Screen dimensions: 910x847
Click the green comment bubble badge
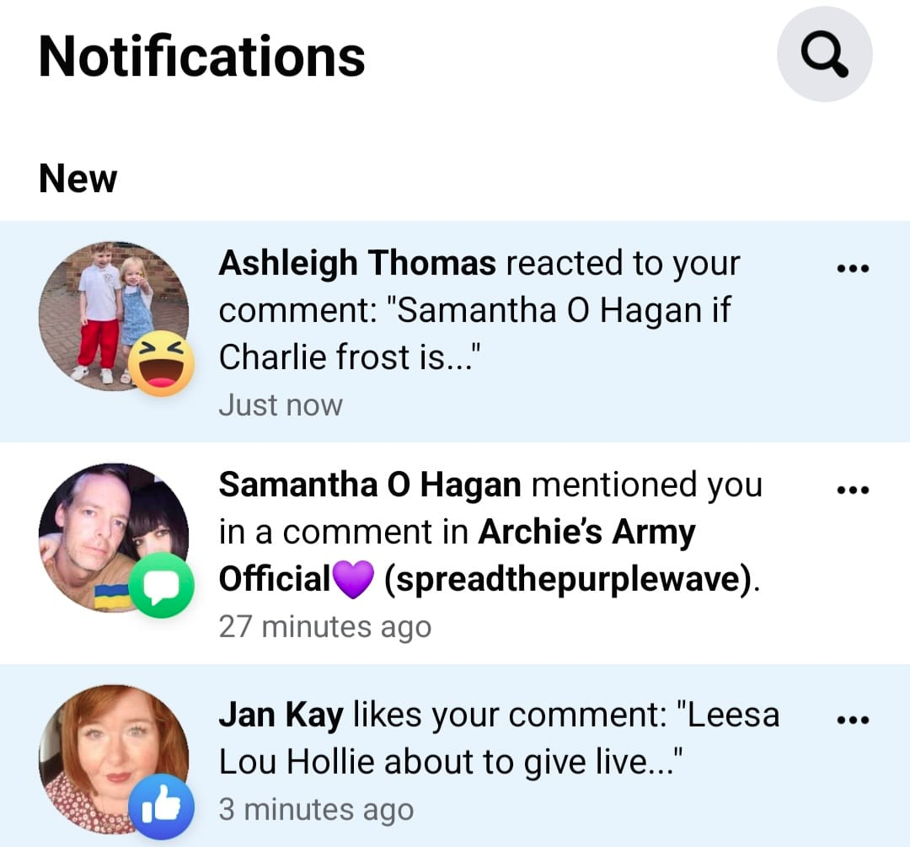tap(161, 585)
